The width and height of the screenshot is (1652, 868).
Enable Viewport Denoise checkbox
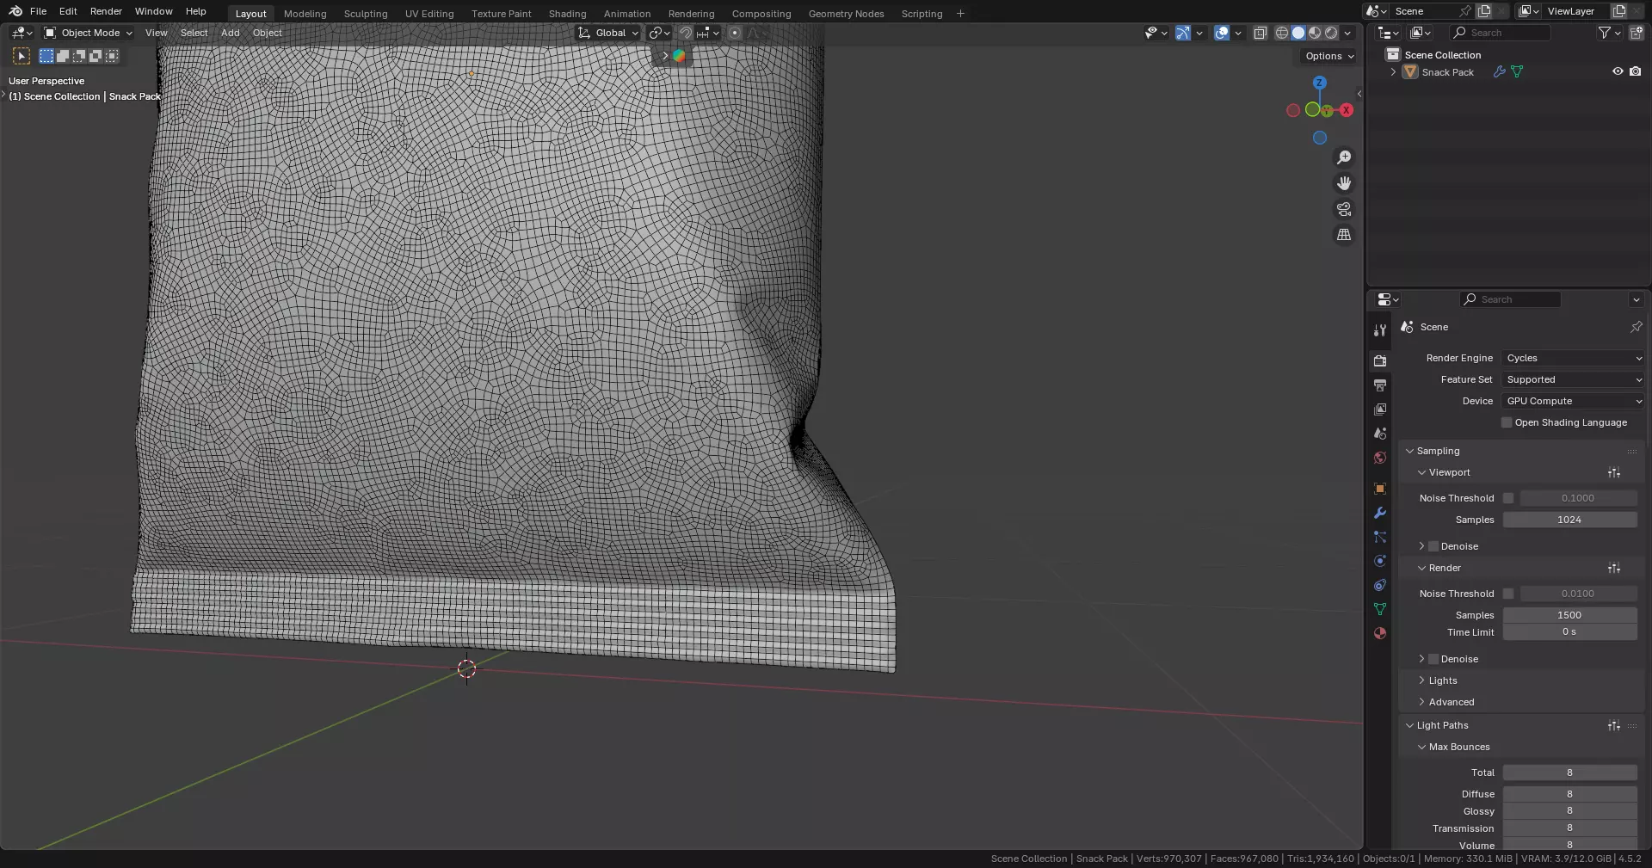[1433, 546]
